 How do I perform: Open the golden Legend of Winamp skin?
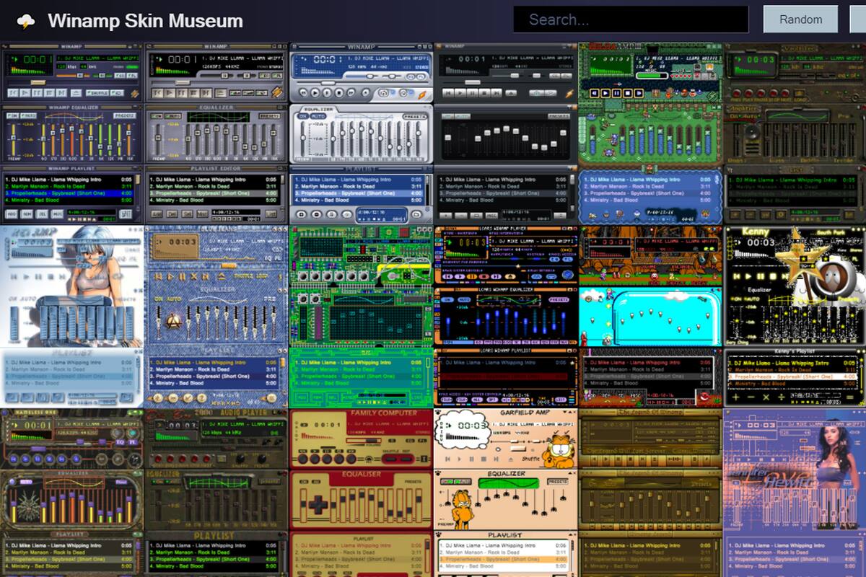(649, 493)
